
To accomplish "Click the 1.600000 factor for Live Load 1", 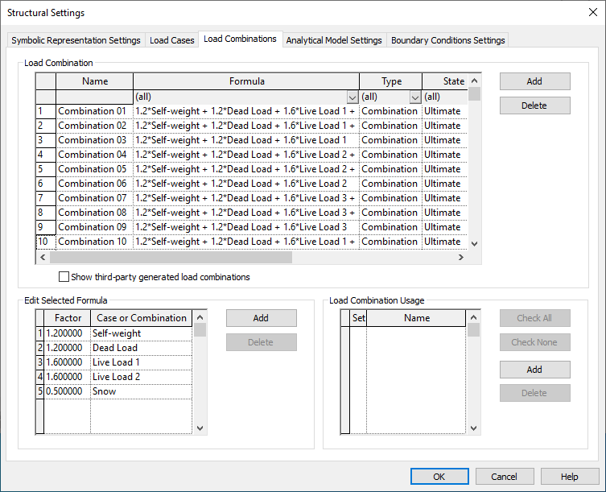I will (67, 362).
